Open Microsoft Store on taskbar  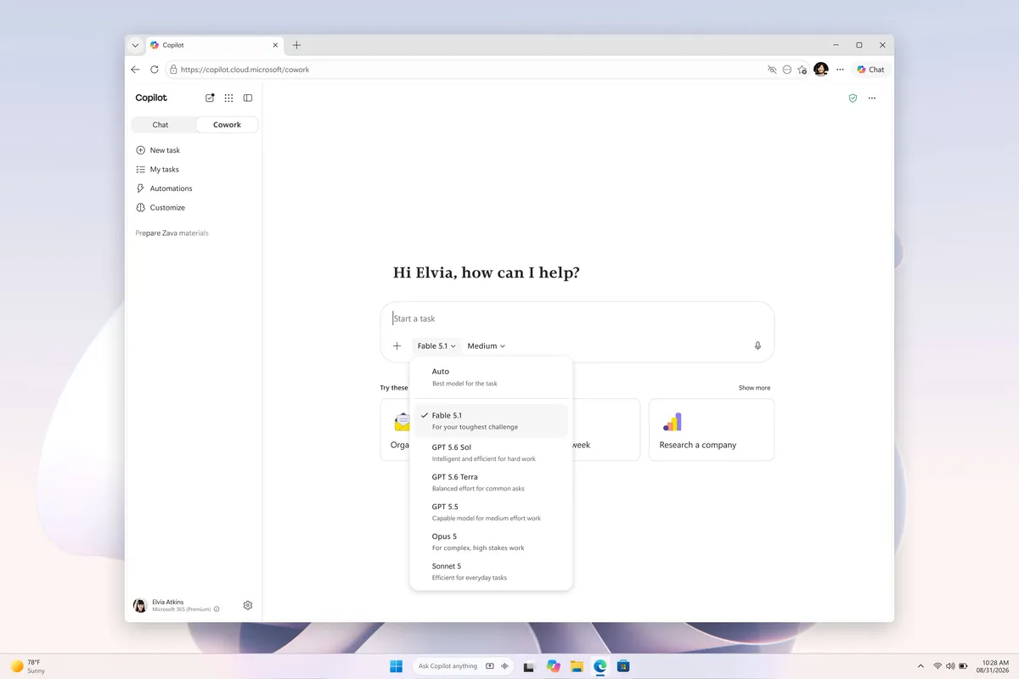622,666
